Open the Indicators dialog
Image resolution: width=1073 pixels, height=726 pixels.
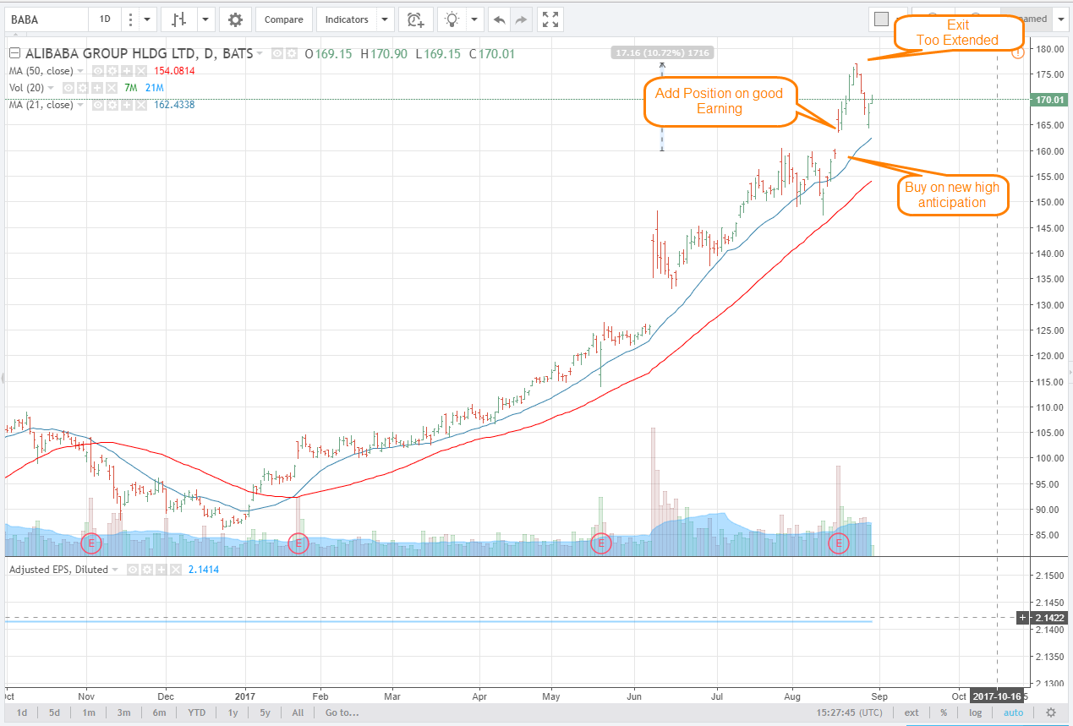tap(347, 19)
